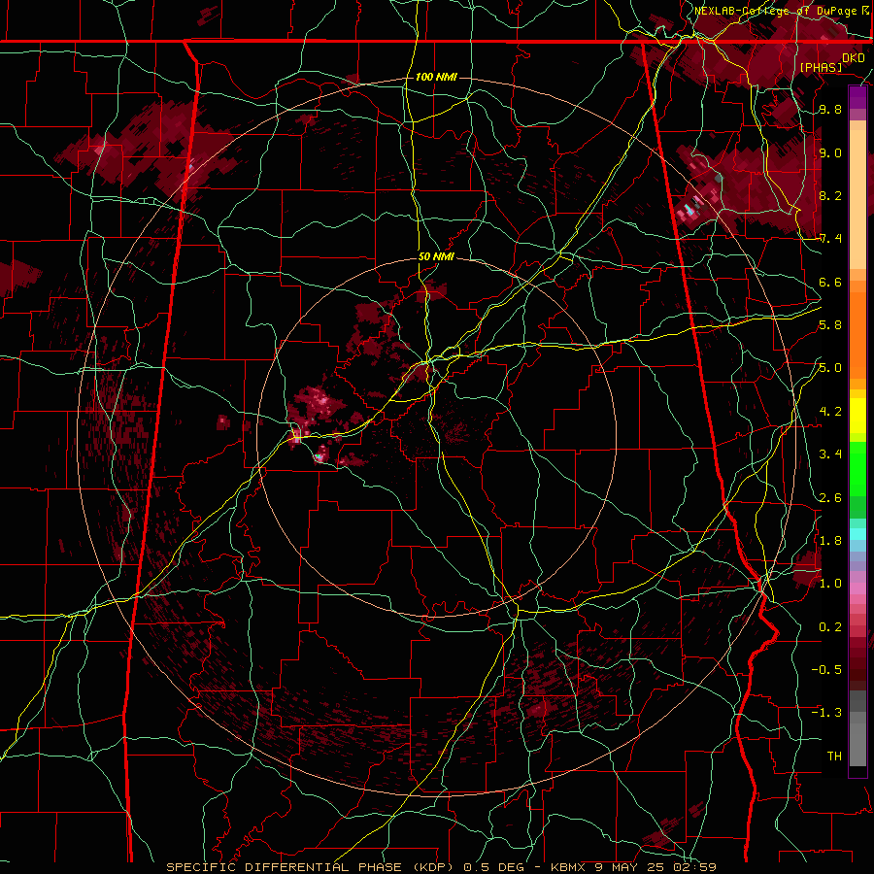Click the -1.3 scale value label
This screenshot has width=874, height=874.
(826, 713)
